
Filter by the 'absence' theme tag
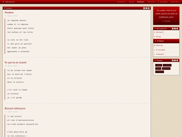coord(166,68)
